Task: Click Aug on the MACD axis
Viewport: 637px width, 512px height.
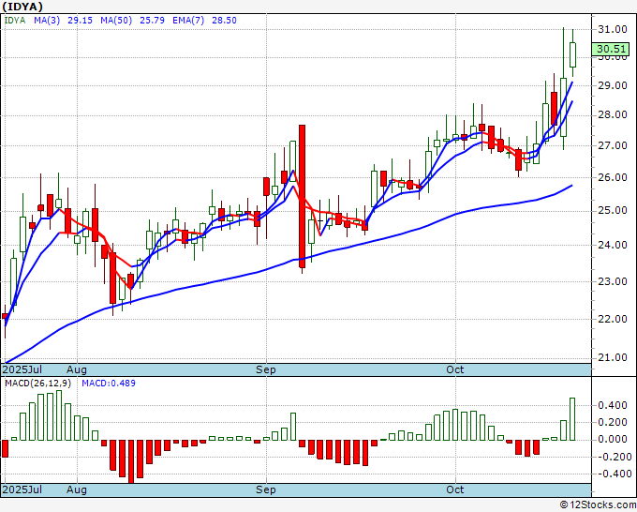Action: pyautogui.click(x=77, y=489)
